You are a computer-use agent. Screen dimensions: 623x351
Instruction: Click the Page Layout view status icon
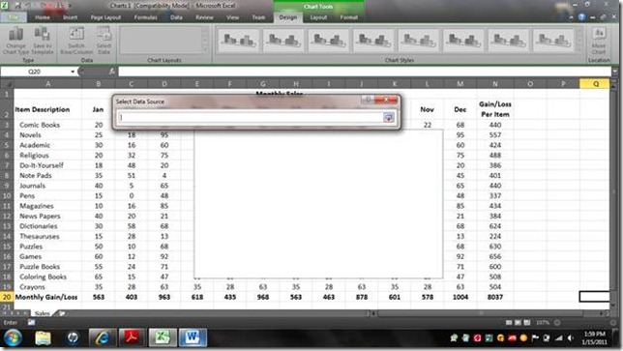pyautogui.click(x=518, y=323)
